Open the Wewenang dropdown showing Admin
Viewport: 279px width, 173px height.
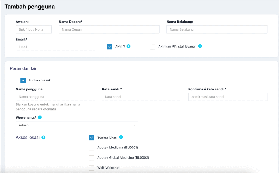click(77, 125)
